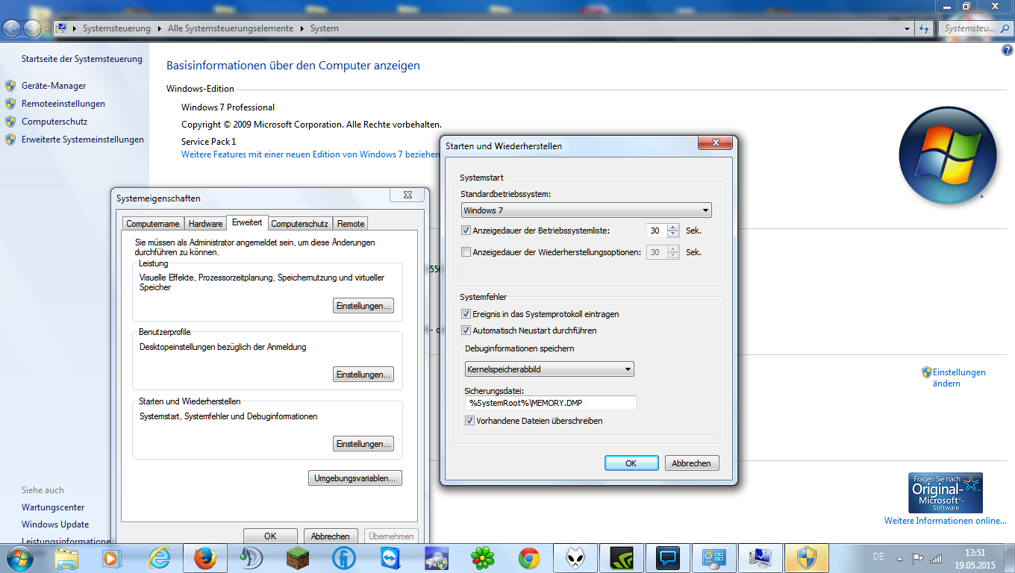Open the shield-on-yellow taskbar icon
This screenshot has width=1015, height=573.
click(807, 558)
